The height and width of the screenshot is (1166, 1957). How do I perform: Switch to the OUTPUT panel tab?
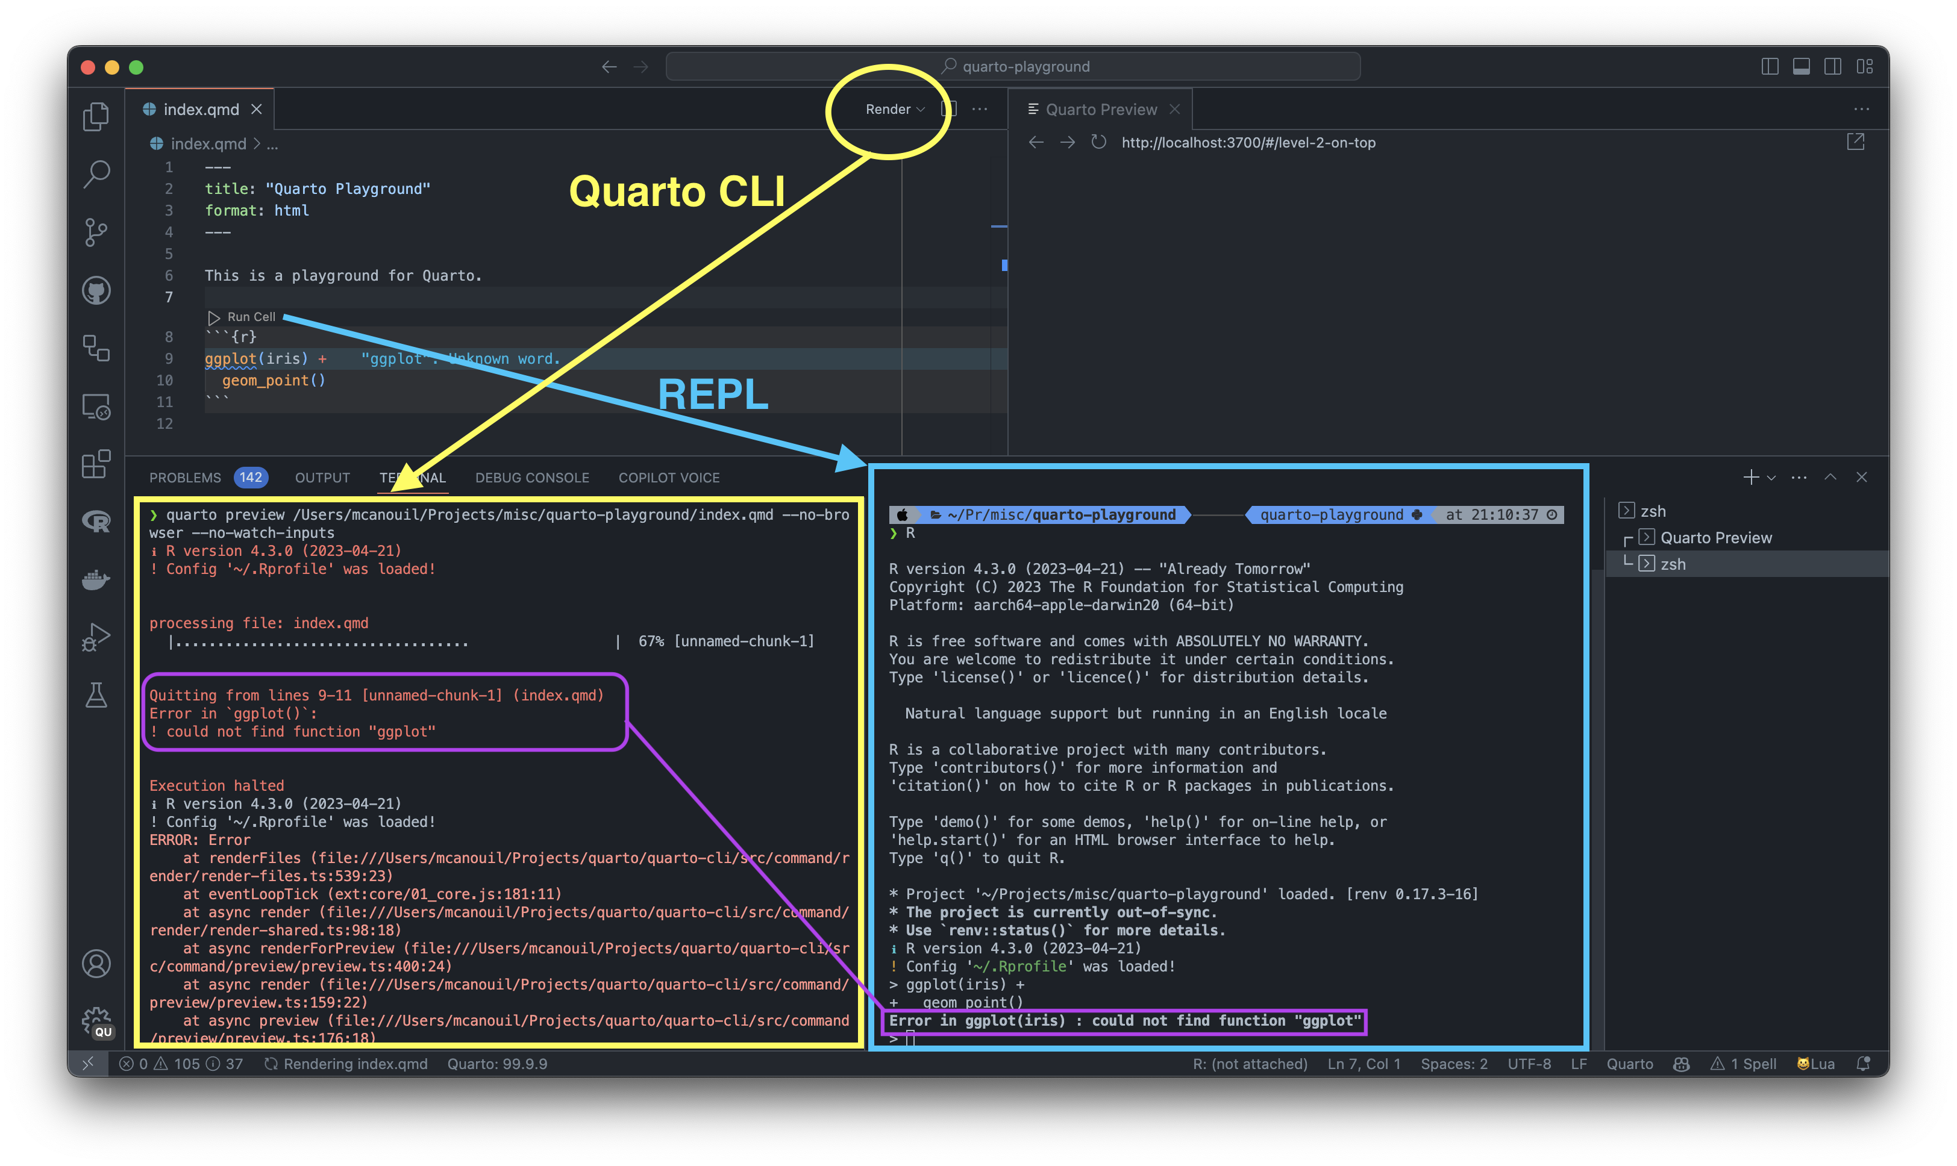[x=322, y=477]
